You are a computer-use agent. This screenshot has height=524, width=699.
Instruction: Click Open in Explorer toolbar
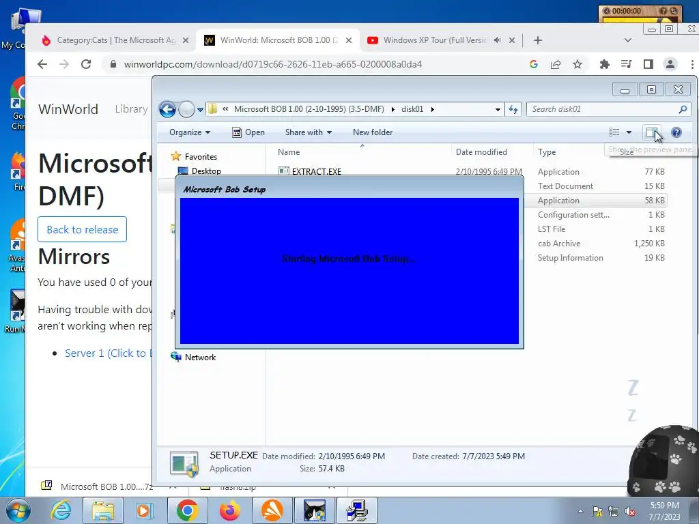point(248,132)
